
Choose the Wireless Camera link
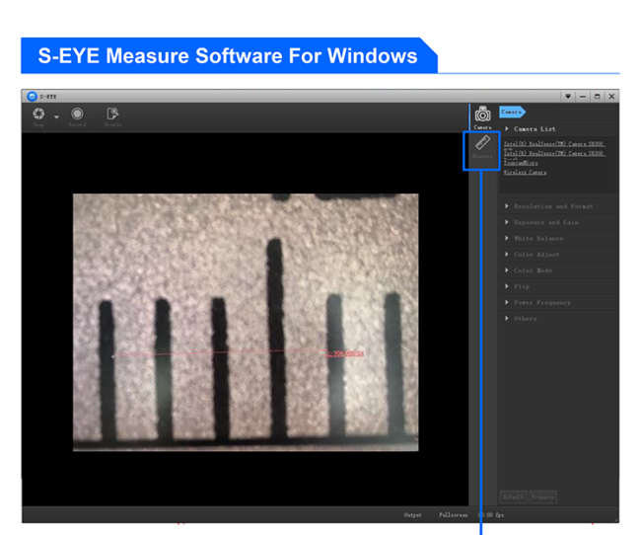pos(525,172)
